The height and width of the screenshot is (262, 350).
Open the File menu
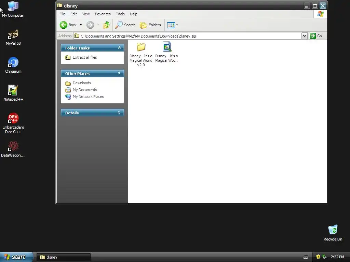point(62,14)
